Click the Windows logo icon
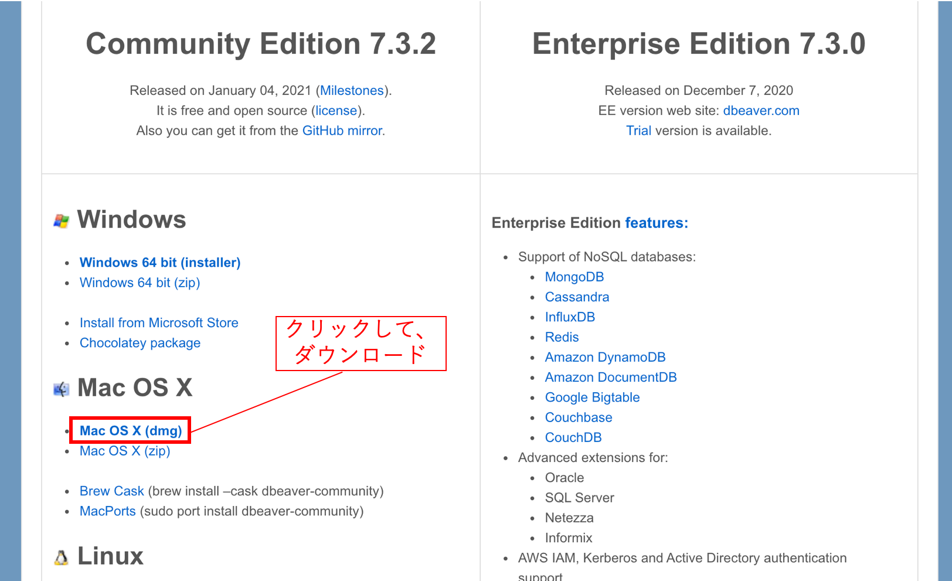The height and width of the screenshot is (581, 952). 60,220
